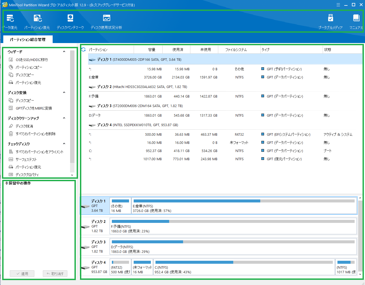Select OSをSSD/HDDに移行 wizard
The width and height of the screenshot is (365, 285).
pos(29,59)
